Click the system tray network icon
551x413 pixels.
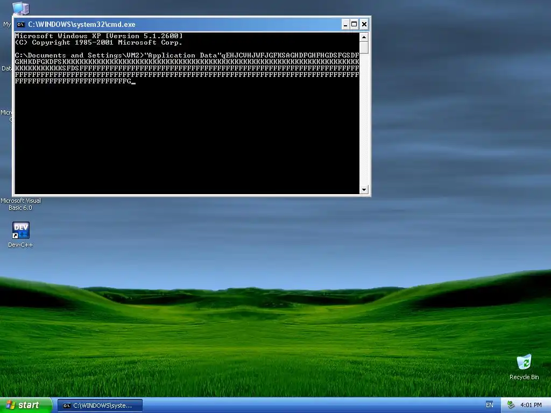[511, 405]
